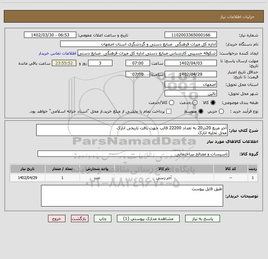The width and height of the screenshot is (268, 259).
Task: Select the خدمت radio button
Action: coord(195,103)
